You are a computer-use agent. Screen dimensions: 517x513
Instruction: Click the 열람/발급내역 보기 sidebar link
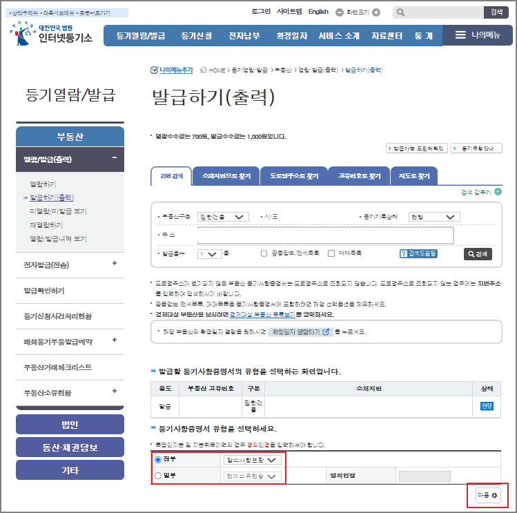tap(58, 239)
